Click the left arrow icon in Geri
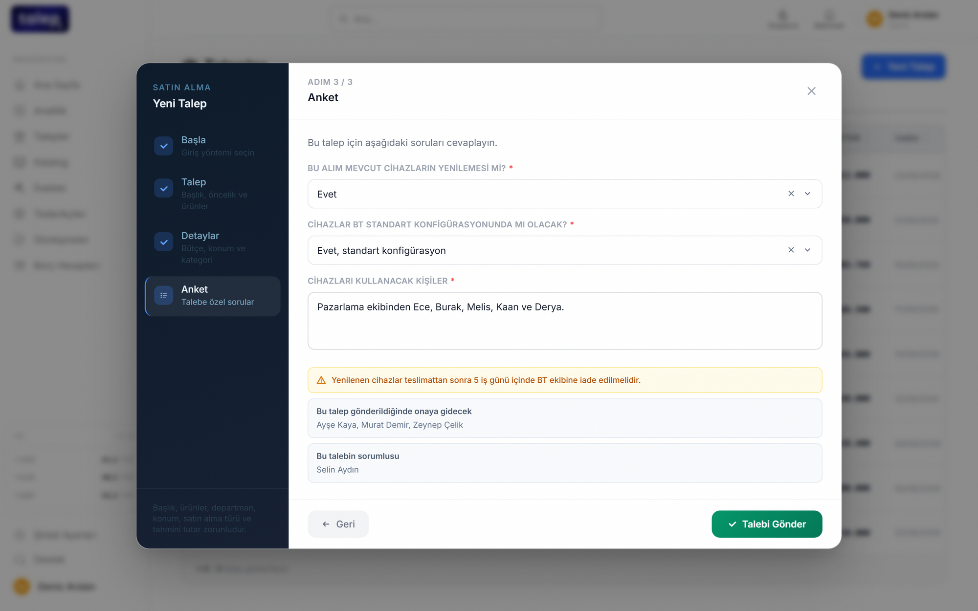978x611 pixels. [x=326, y=524]
